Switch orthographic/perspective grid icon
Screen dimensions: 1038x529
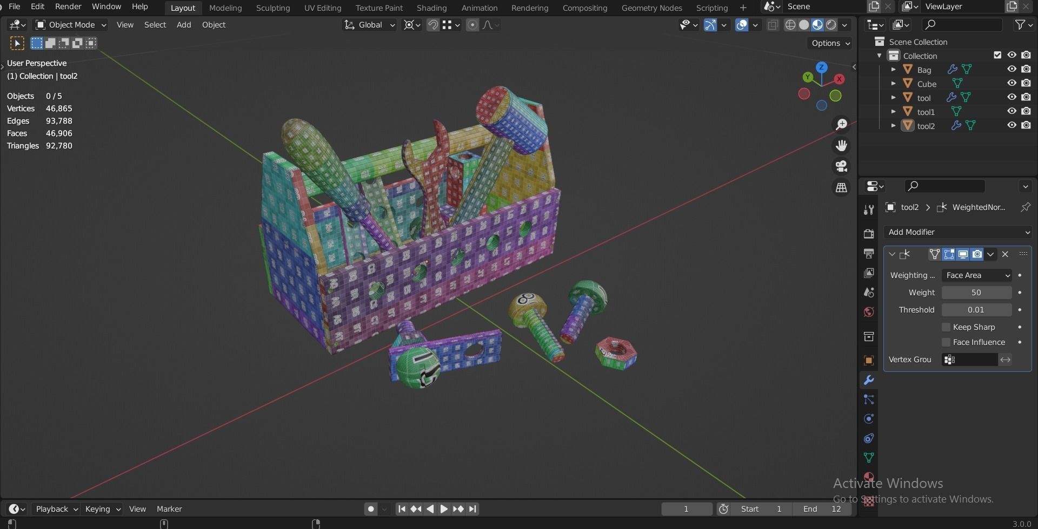(841, 187)
